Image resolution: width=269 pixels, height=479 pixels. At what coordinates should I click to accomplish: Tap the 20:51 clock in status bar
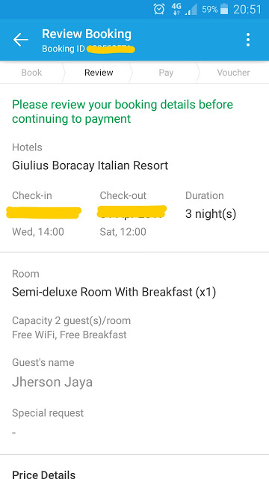tap(247, 10)
